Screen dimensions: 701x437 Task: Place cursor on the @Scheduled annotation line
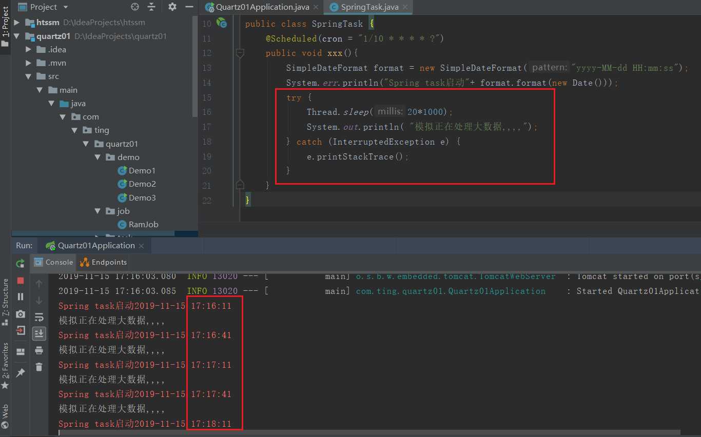pyautogui.click(x=354, y=38)
